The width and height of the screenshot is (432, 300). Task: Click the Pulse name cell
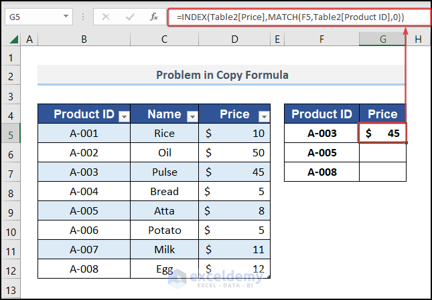[164, 172]
